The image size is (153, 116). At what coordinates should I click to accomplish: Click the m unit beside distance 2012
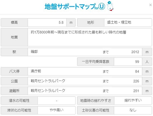pyautogui.click(x=147, y=52)
